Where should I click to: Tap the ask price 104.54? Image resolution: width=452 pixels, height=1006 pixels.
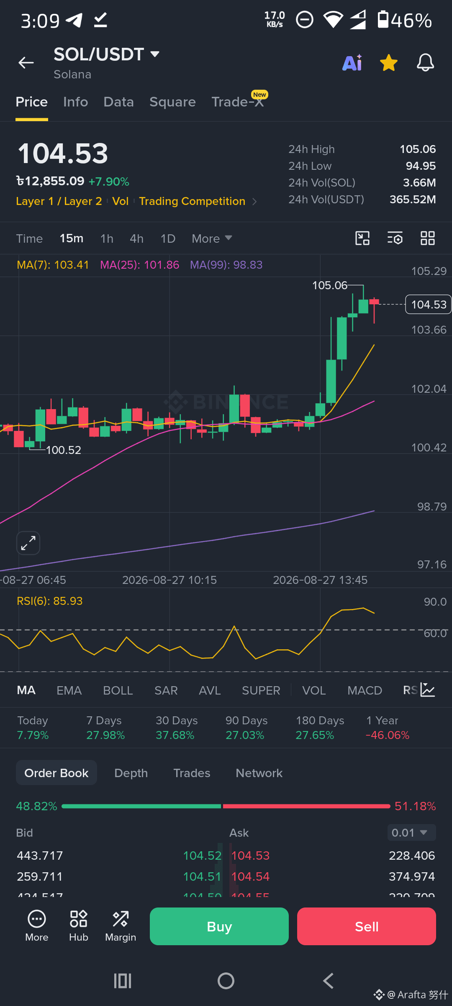251,876
